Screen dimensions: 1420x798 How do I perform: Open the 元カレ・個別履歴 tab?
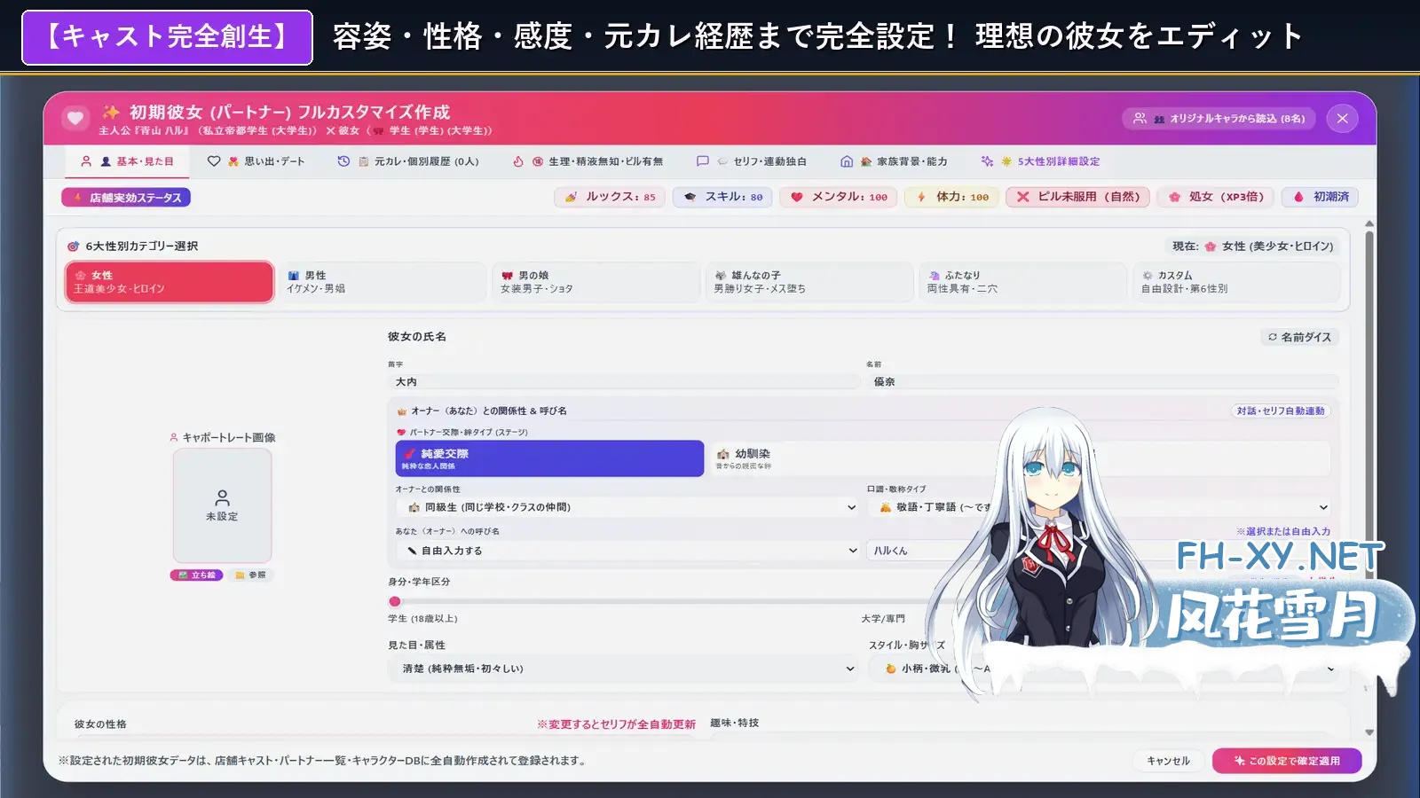(x=408, y=161)
